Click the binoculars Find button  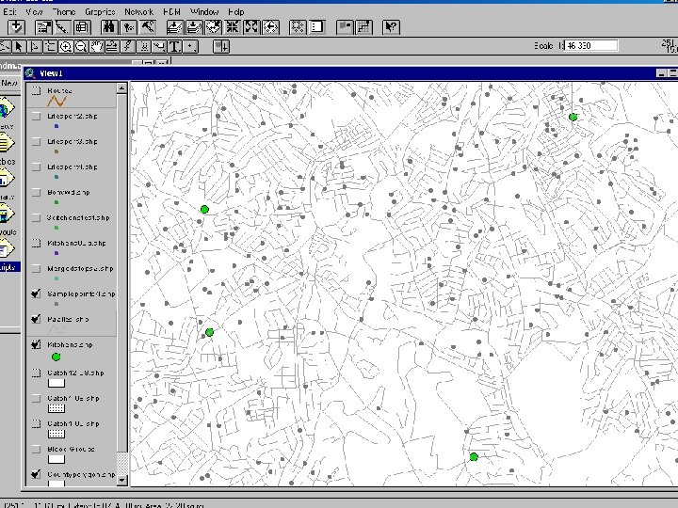click(x=109, y=27)
